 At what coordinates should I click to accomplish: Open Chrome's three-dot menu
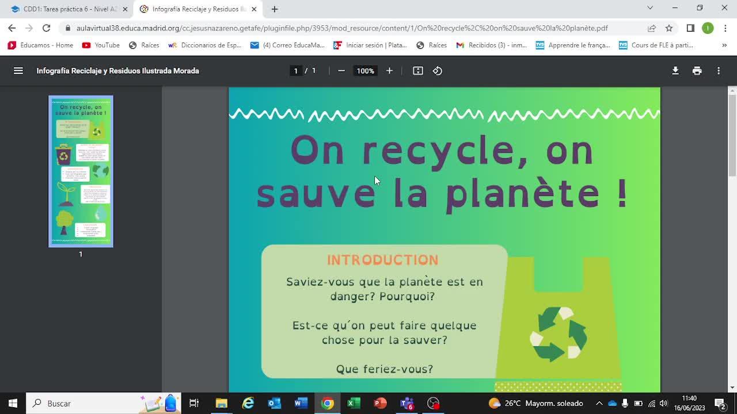click(x=725, y=28)
